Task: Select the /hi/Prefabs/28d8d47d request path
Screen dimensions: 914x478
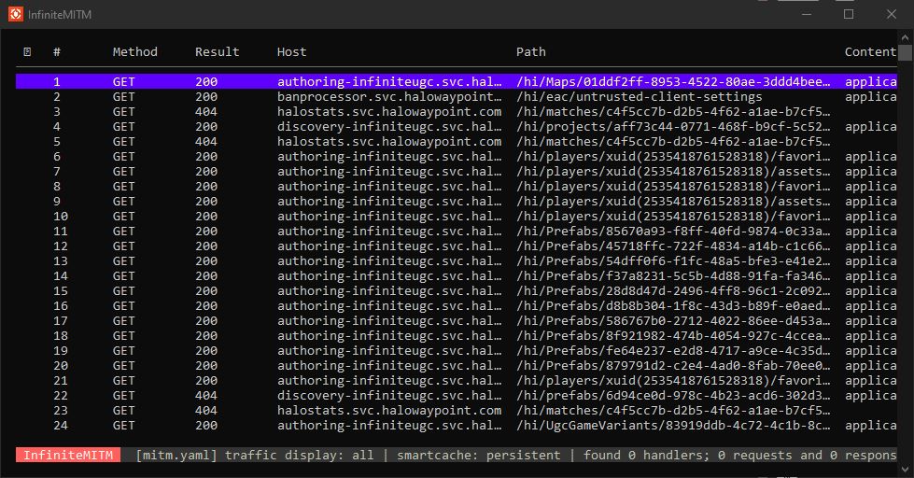Action: click(x=673, y=291)
